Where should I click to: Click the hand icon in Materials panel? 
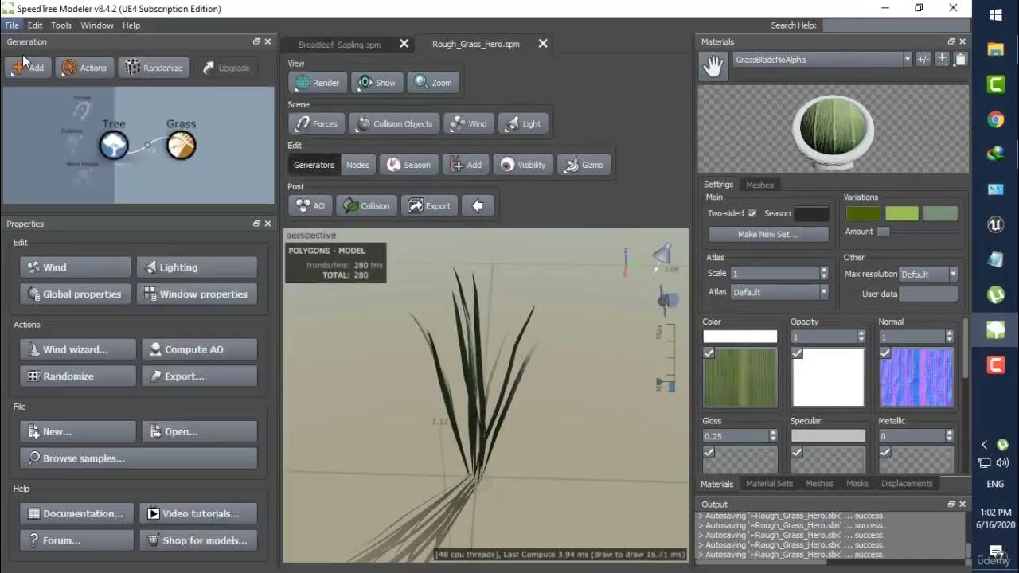713,67
